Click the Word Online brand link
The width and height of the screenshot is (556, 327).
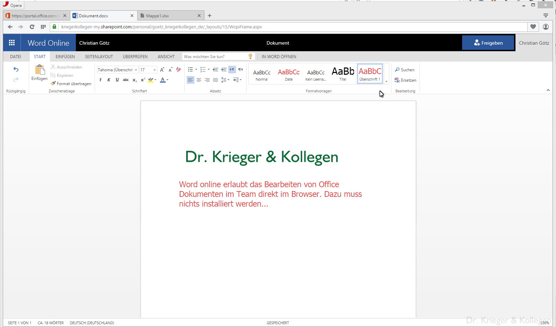(x=48, y=43)
